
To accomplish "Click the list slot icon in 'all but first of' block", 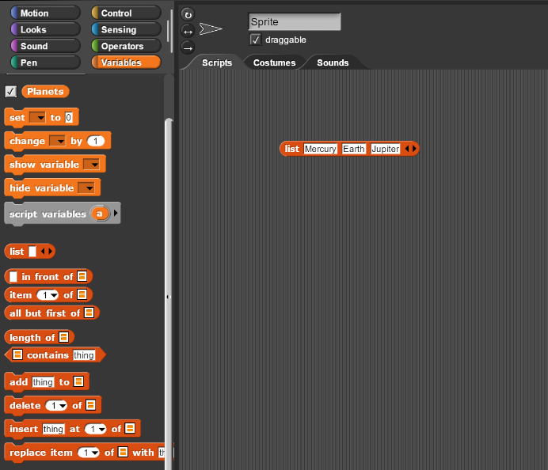I will (x=89, y=313).
